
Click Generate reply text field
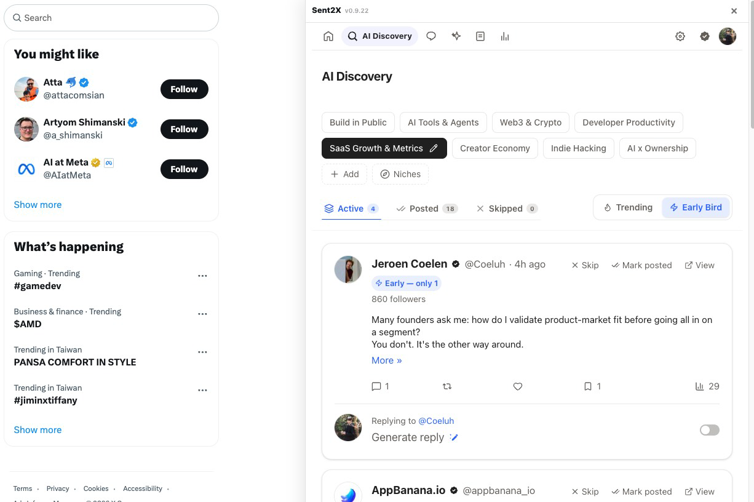[x=408, y=437]
